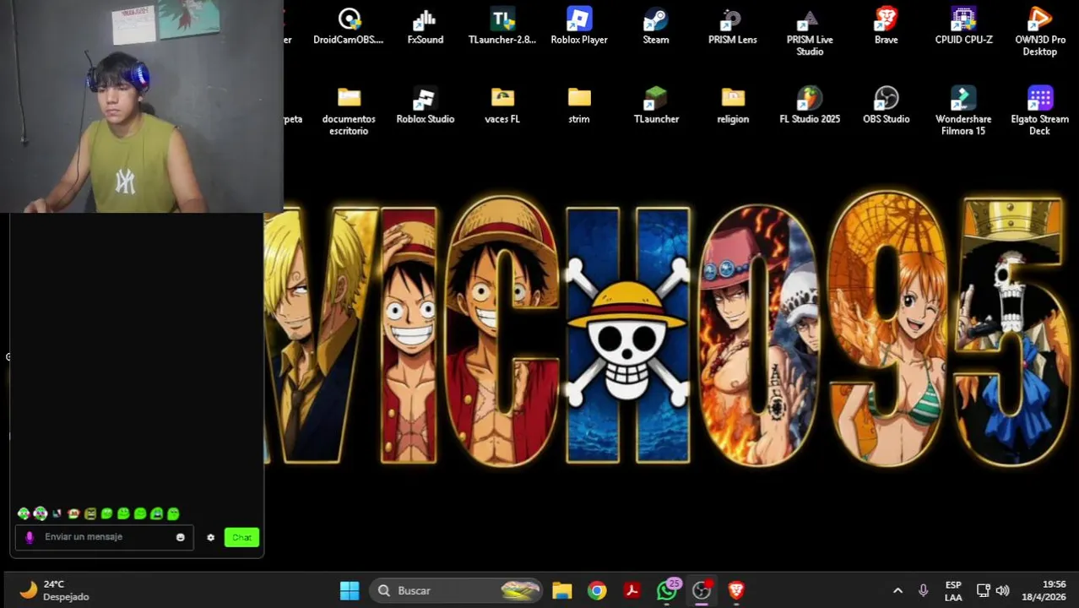
Task: Select the TLauncher-2.8 installer icon
Action: tap(502, 26)
